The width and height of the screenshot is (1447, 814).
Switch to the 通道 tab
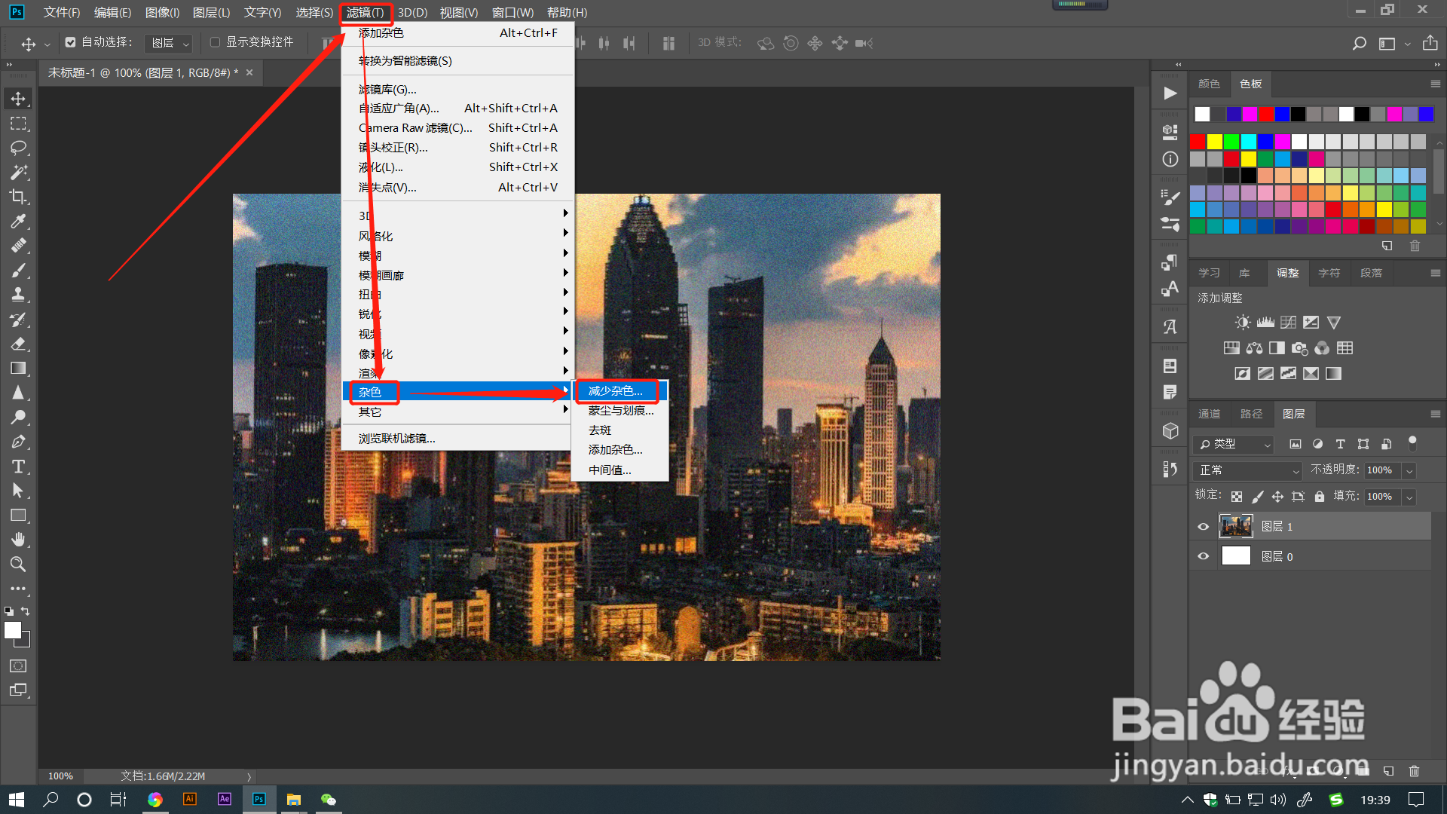point(1209,414)
